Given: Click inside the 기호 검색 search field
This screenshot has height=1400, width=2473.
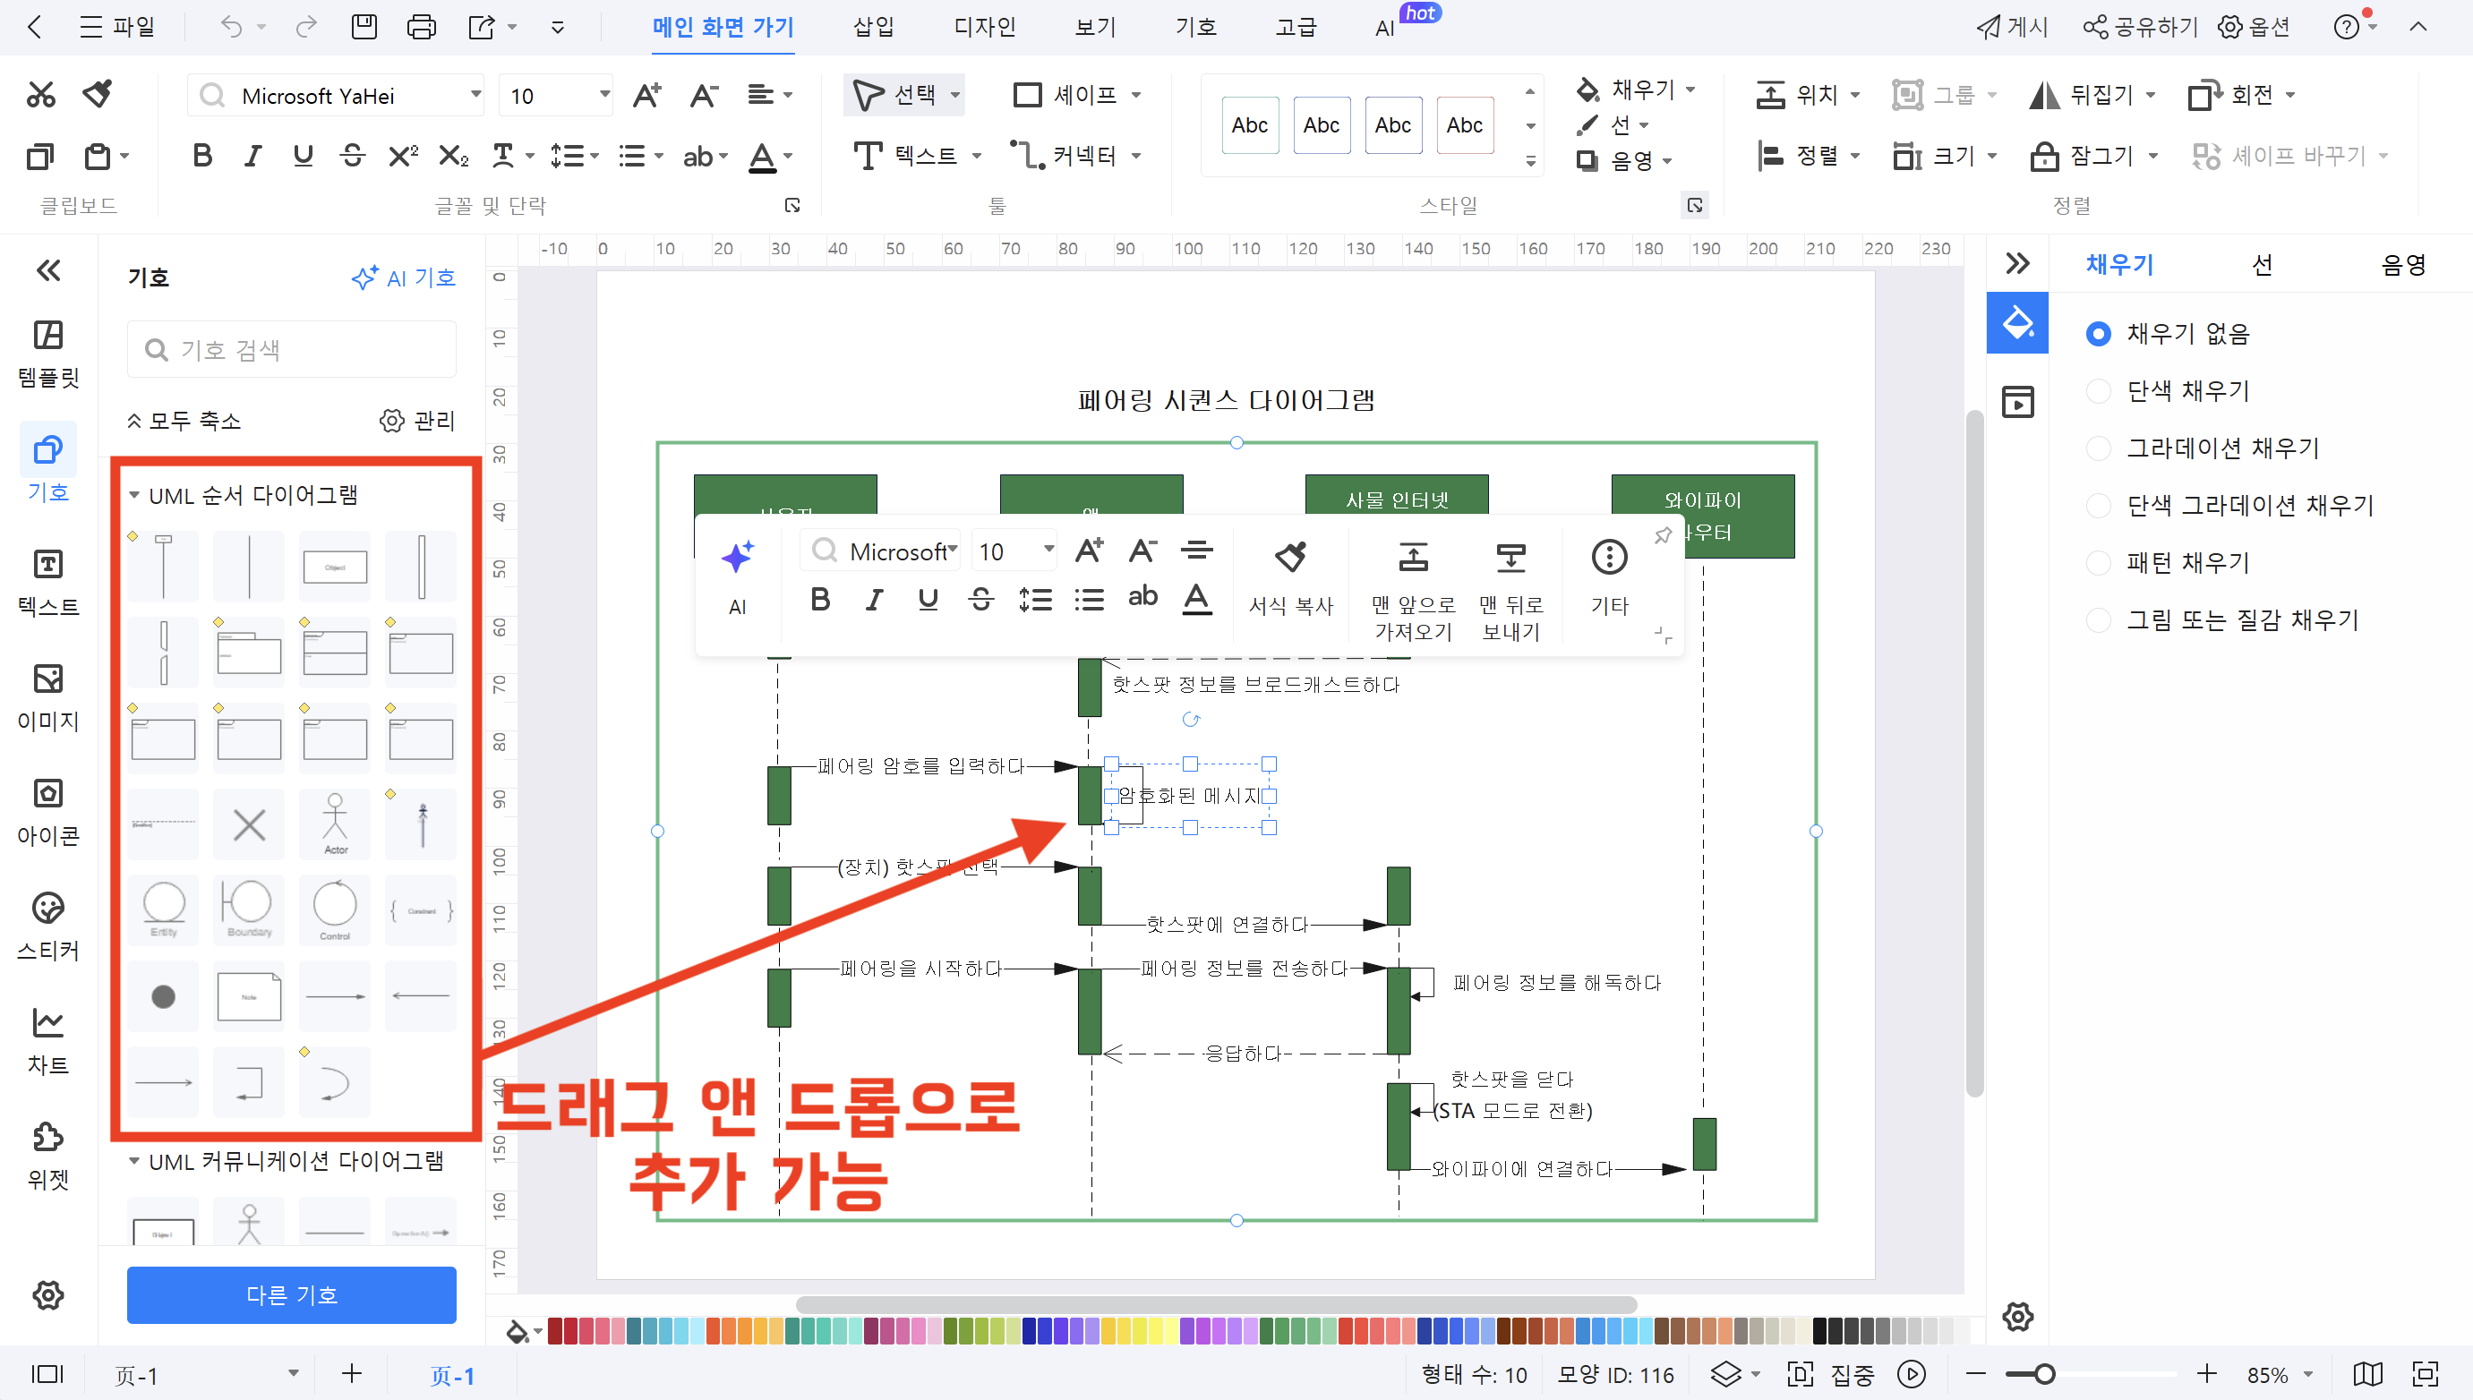Looking at the screenshot, I should click(x=290, y=348).
